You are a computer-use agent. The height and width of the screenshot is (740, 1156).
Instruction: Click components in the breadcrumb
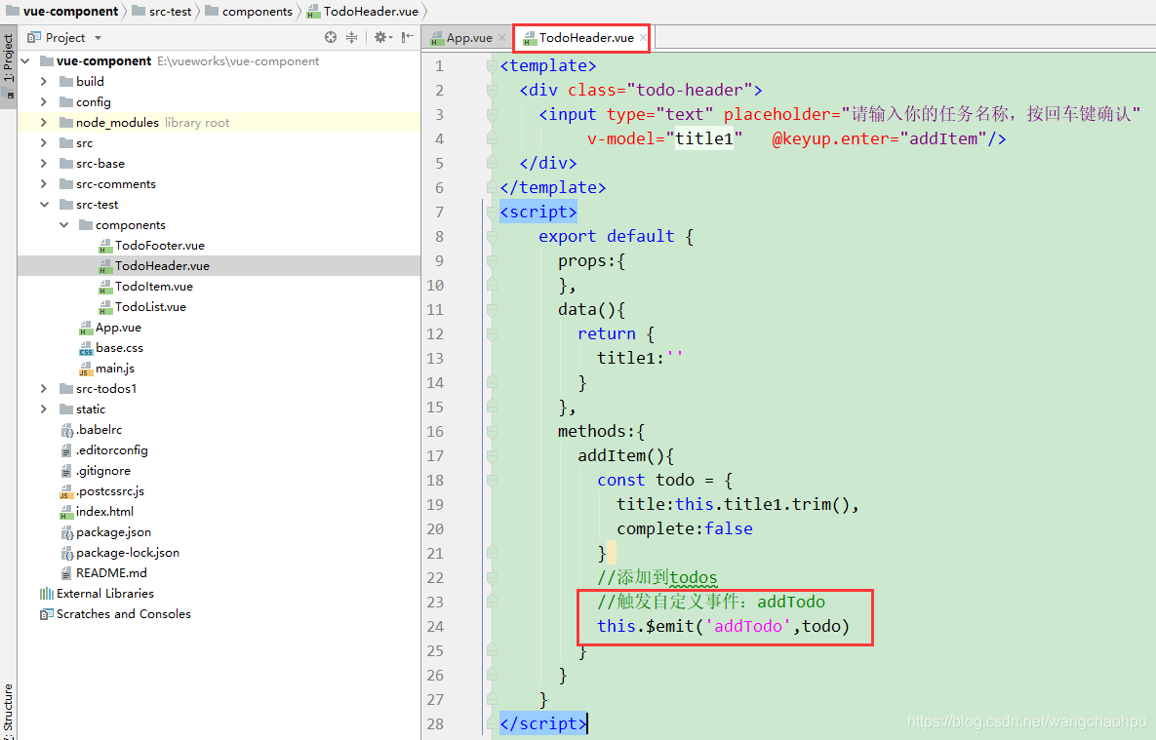click(249, 11)
